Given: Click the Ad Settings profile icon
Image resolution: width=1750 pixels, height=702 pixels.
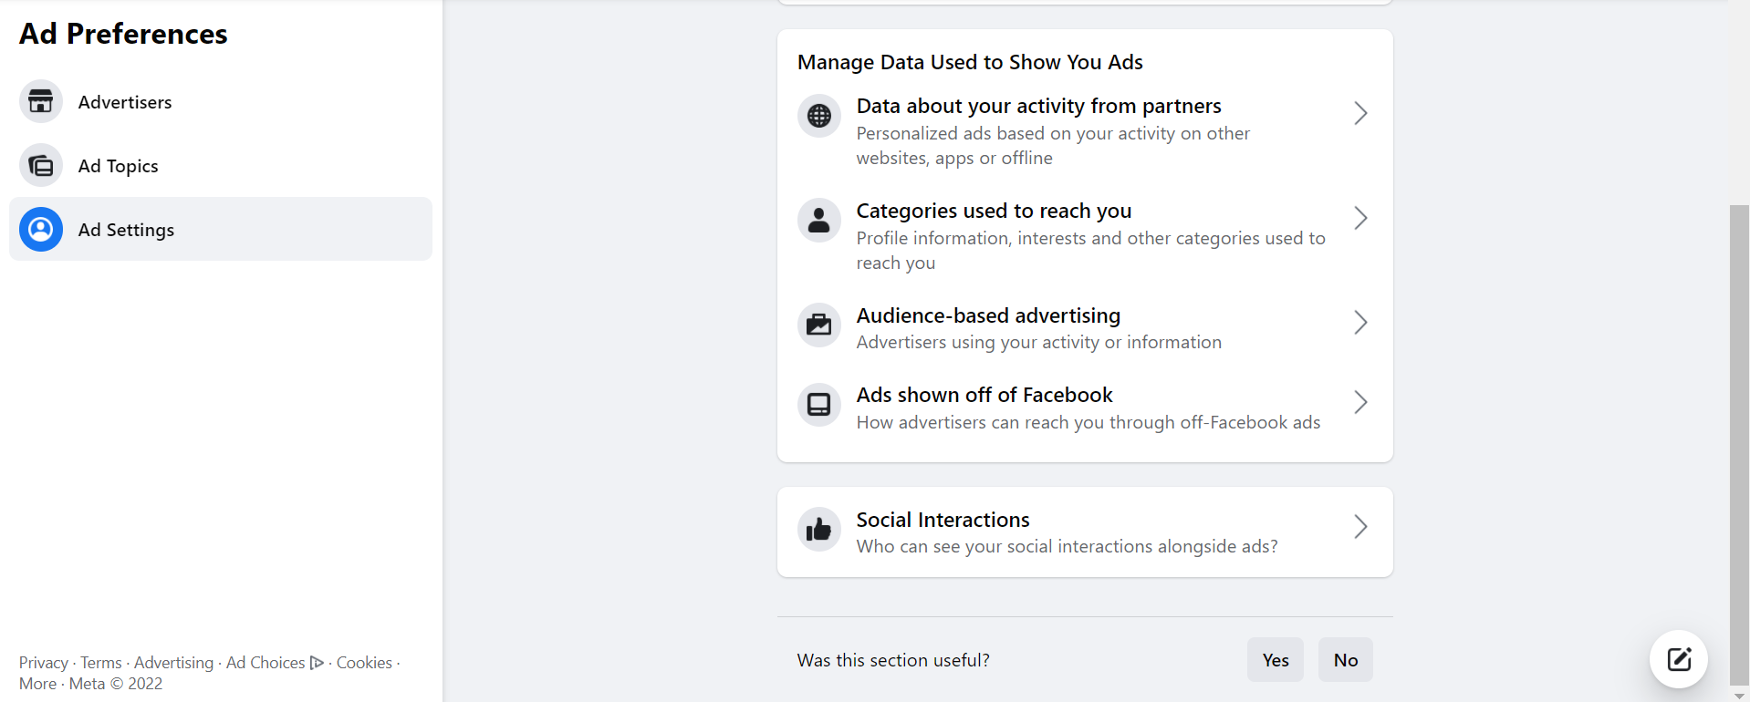Looking at the screenshot, I should pyautogui.click(x=41, y=230).
